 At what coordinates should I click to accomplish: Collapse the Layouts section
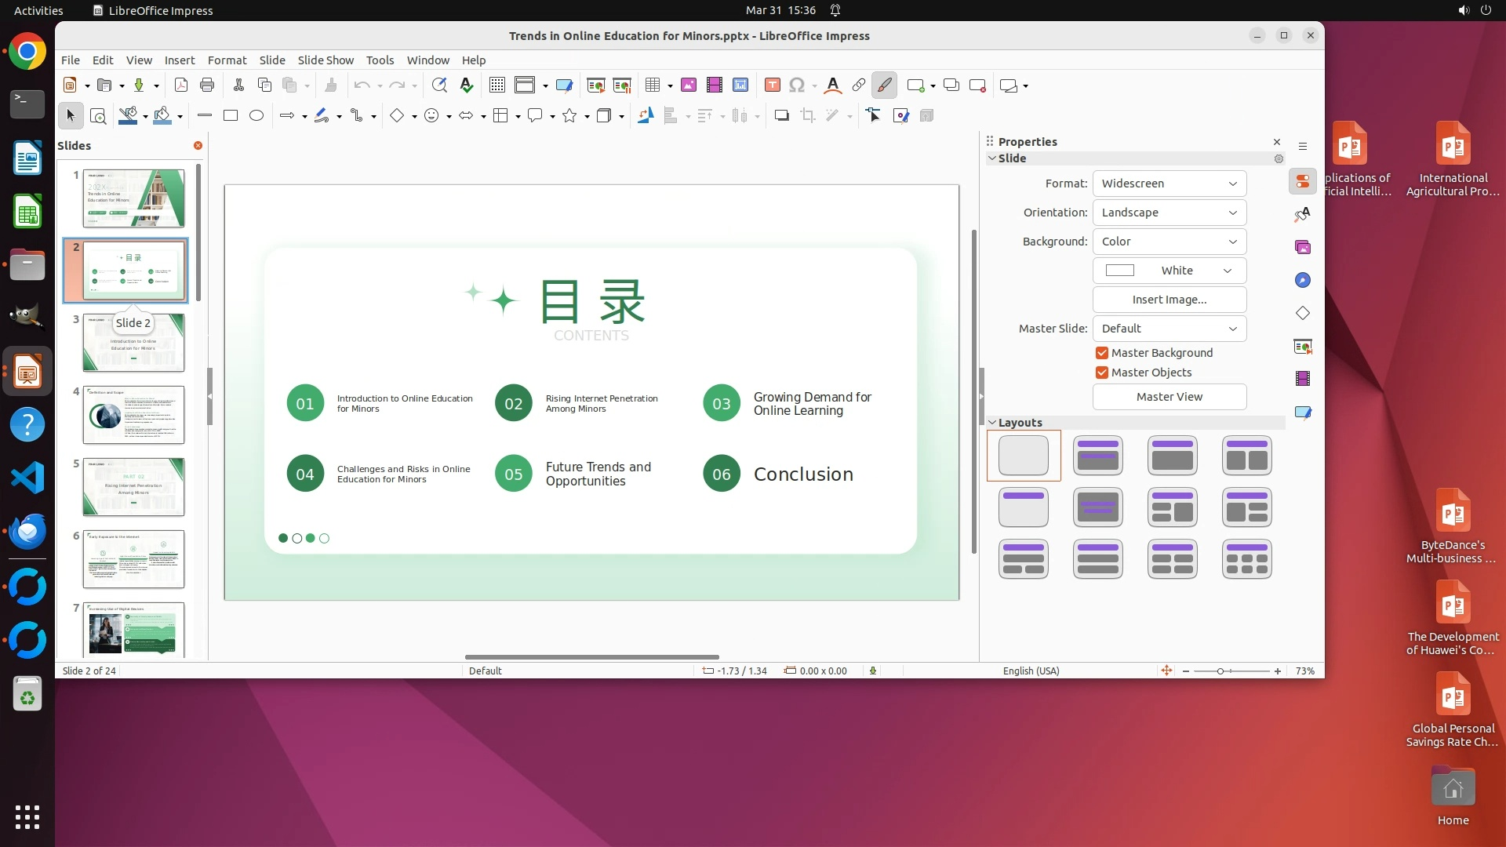[x=992, y=423]
